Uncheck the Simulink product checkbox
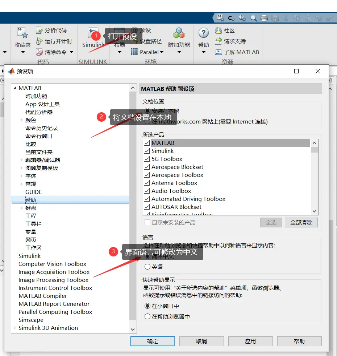This screenshot has height=356, width=337. coord(147,151)
